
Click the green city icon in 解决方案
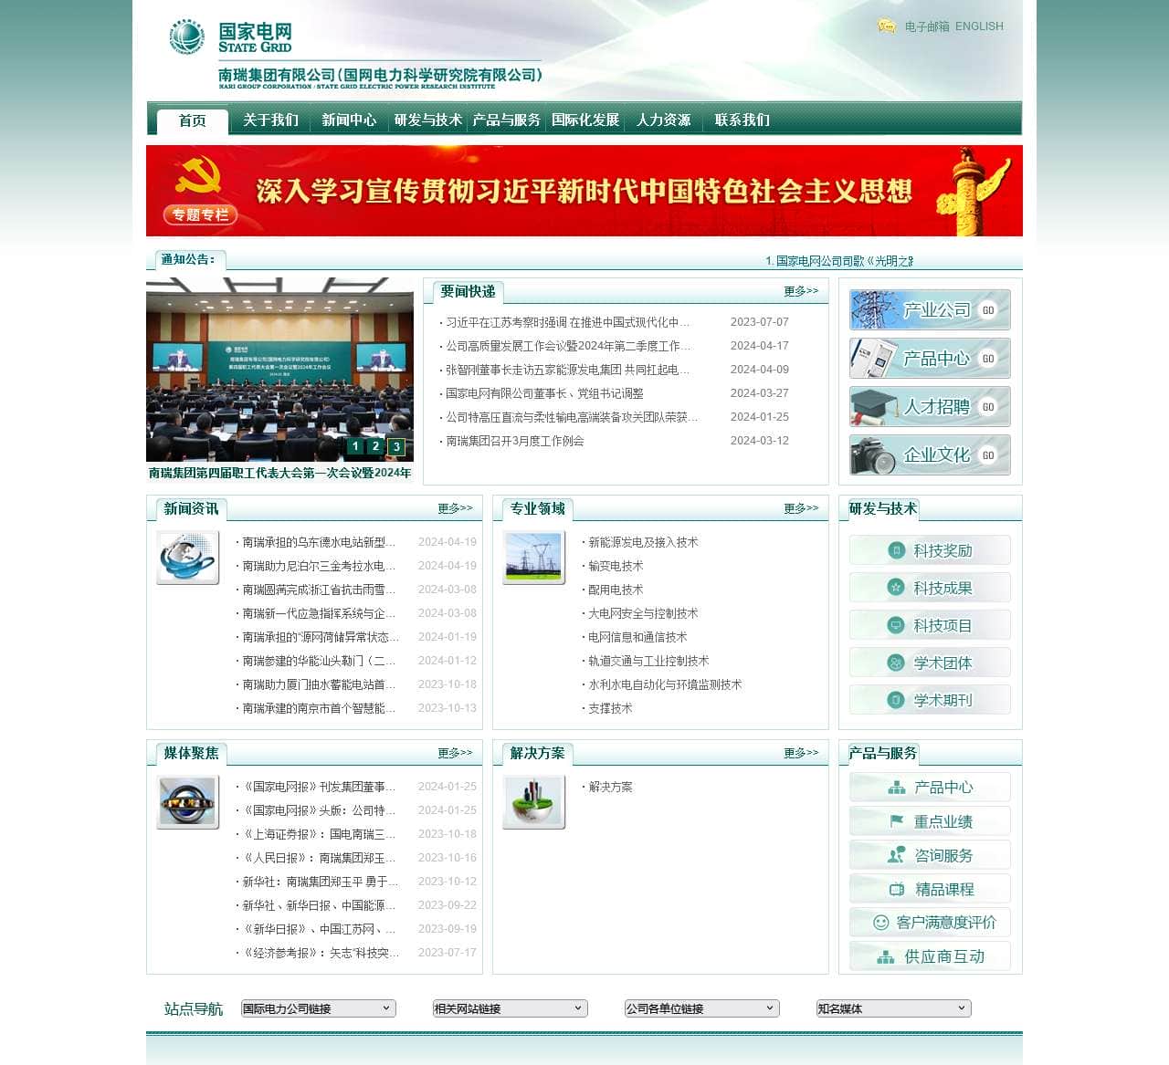tap(534, 802)
